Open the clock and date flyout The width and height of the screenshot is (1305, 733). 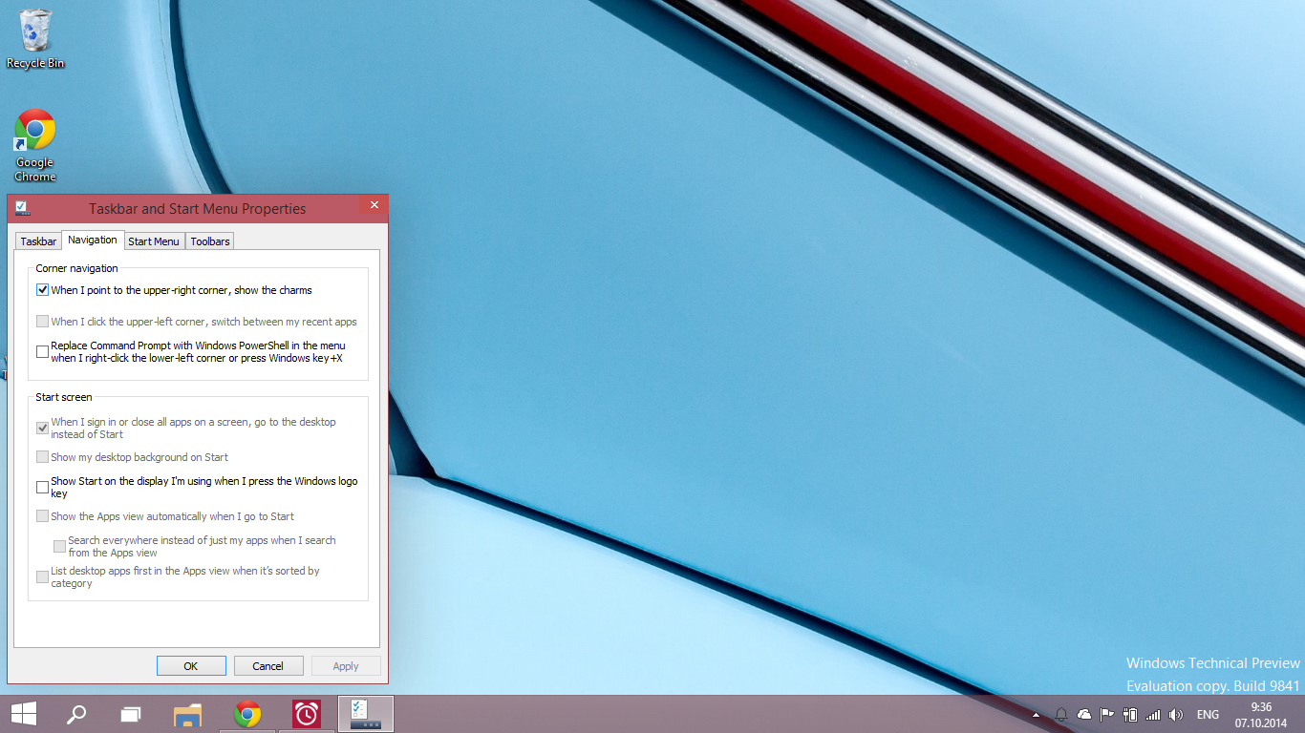tap(1261, 714)
